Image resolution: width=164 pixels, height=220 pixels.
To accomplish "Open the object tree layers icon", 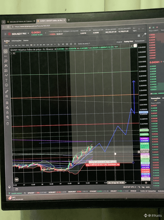I will 9,187.
